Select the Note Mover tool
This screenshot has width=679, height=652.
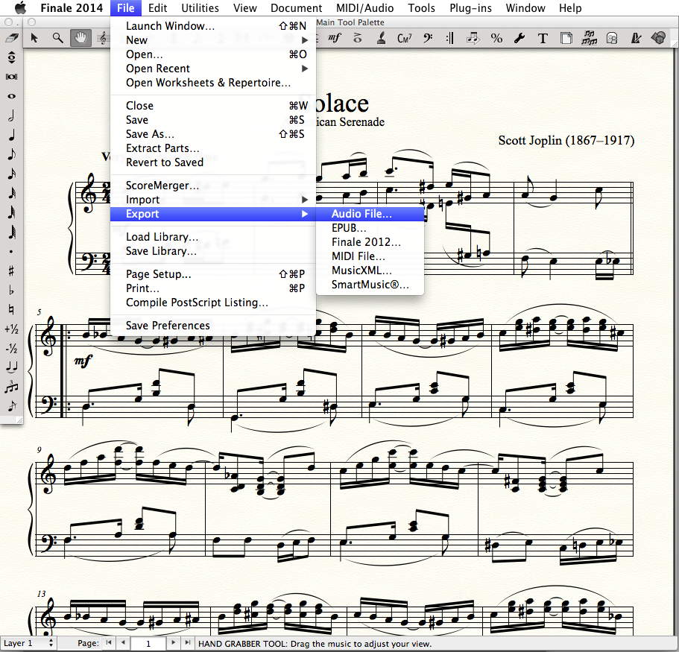click(473, 38)
